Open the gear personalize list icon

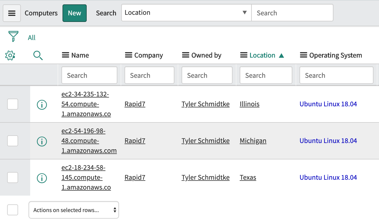10,55
